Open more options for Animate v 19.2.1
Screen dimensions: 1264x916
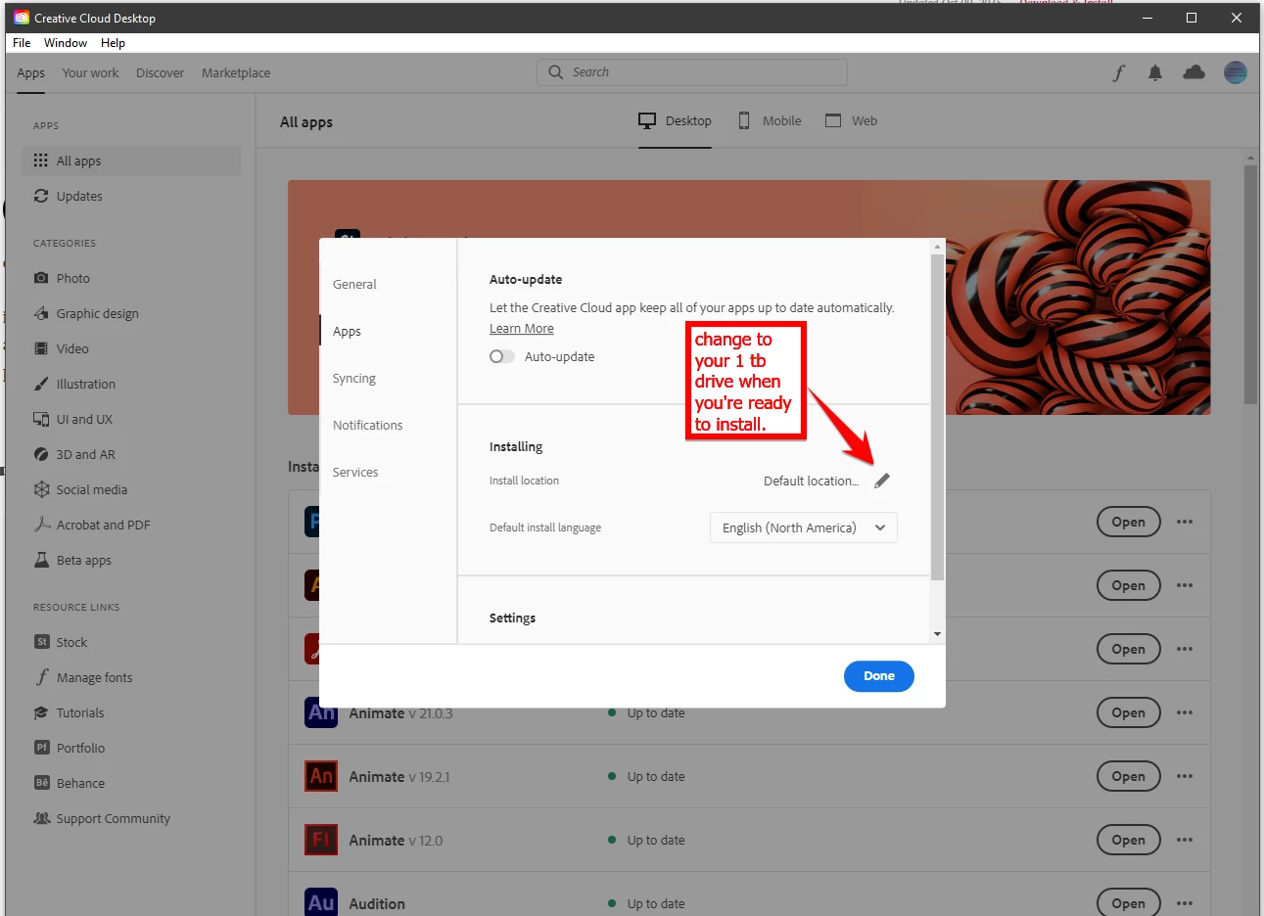[x=1185, y=776]
